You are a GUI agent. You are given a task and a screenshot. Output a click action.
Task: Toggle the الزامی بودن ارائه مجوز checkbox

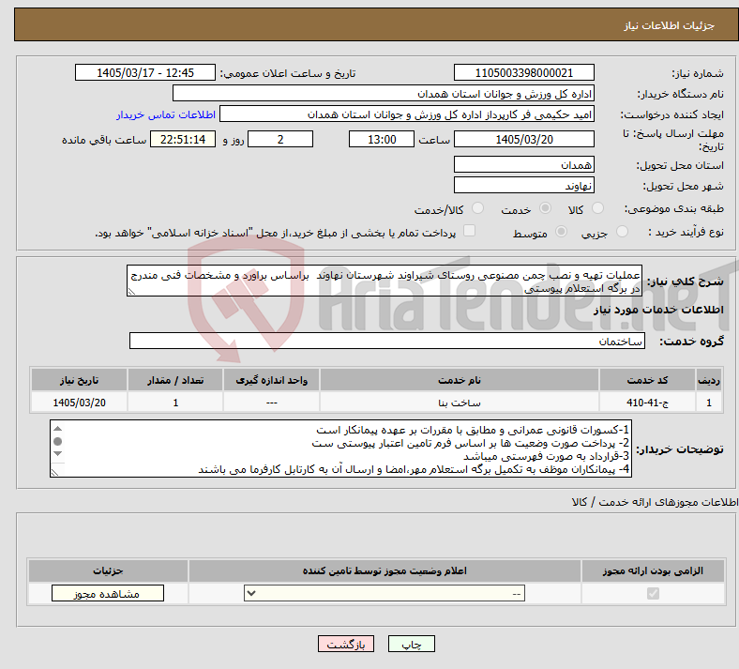coord(653,593)
